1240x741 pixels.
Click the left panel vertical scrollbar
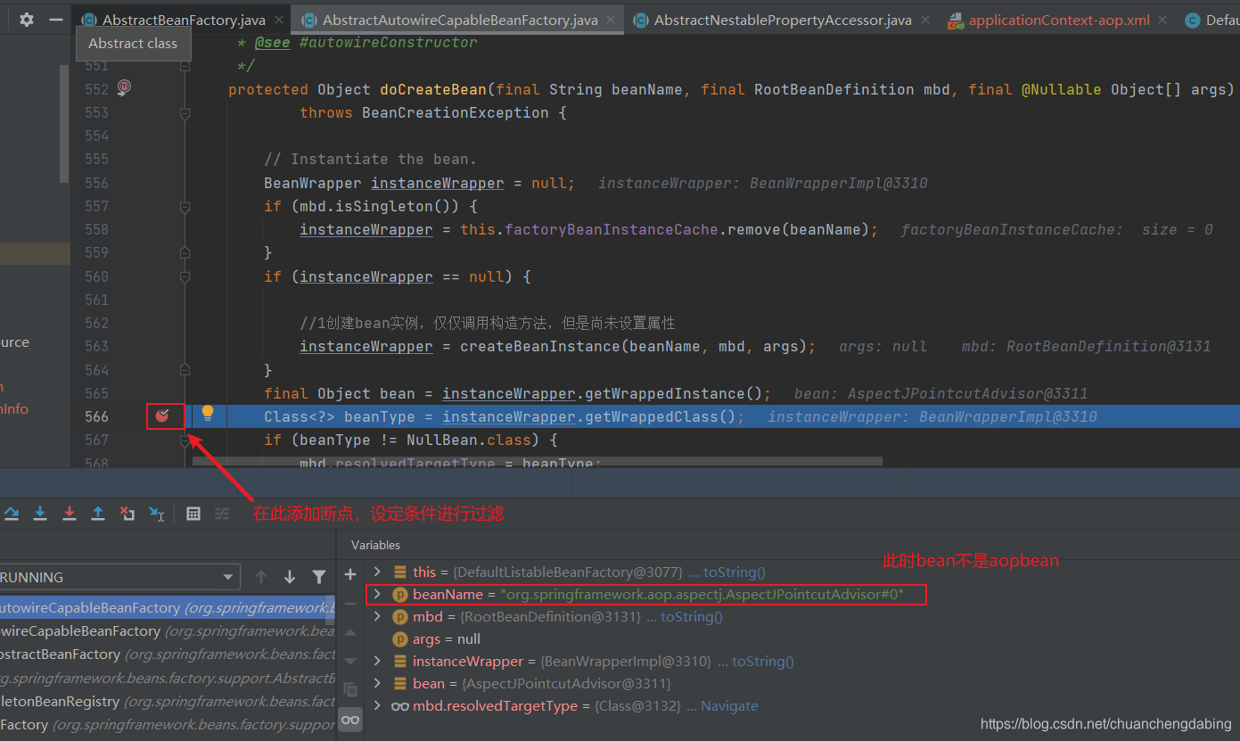pyautogui.click(x=64, y=123)
